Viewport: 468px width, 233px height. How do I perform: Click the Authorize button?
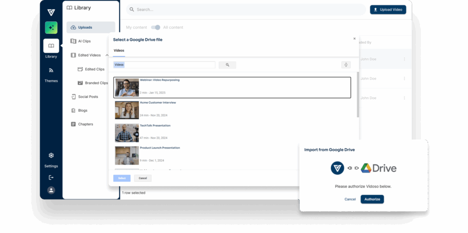coord(372,199)
